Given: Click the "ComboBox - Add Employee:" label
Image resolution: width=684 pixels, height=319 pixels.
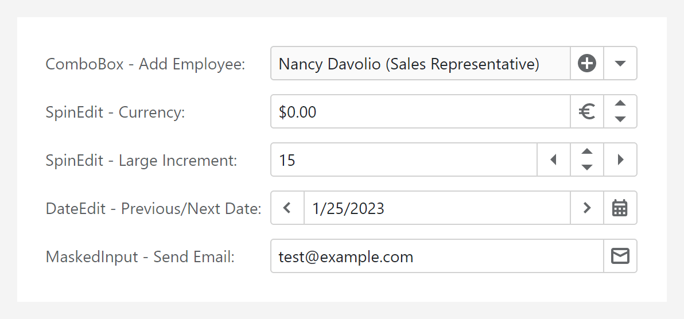Looking at the screenshot, I should 145,64.
